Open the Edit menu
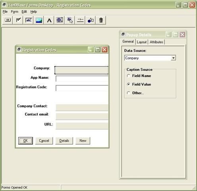The width and height of the screenshot is (197, 191). pos(24,12)
